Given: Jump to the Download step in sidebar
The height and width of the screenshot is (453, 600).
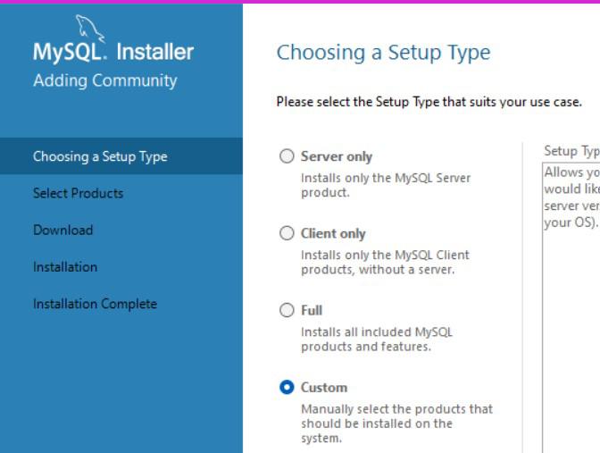Looking at the screenshot, I should click(63, 230).
